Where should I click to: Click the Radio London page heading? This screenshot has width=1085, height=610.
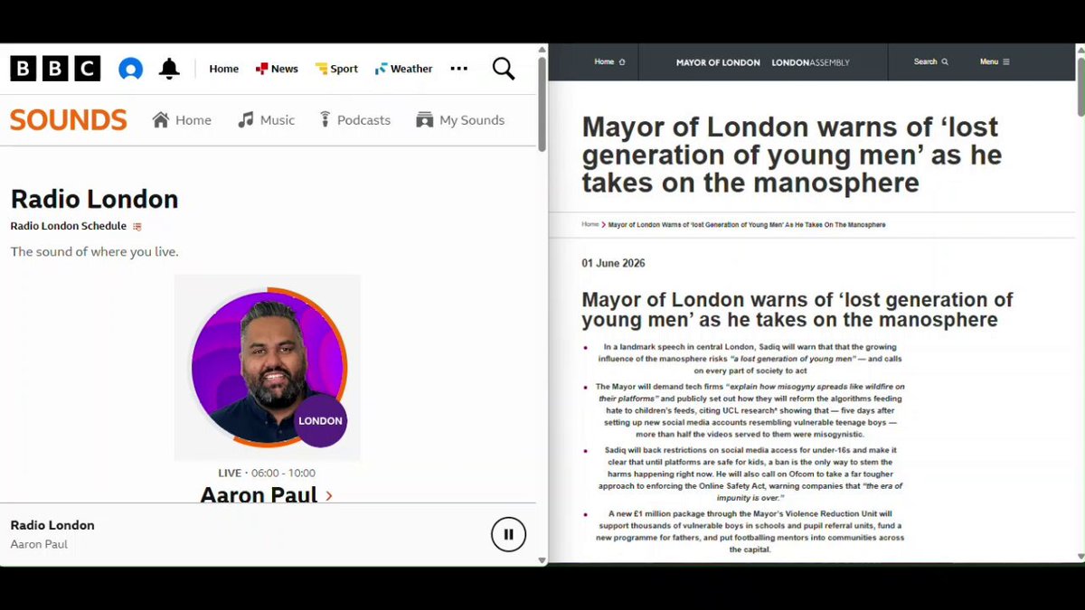94,199
